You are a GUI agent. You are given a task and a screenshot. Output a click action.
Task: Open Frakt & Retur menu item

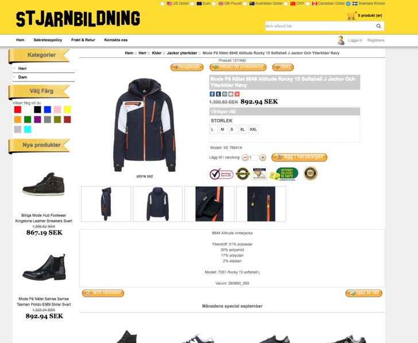83,40
